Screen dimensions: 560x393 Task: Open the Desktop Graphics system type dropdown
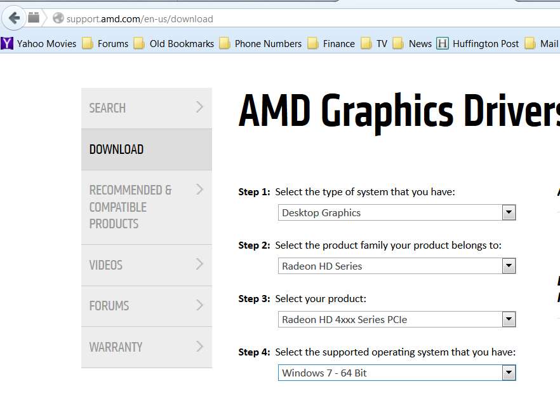click(x=397, y=212)
